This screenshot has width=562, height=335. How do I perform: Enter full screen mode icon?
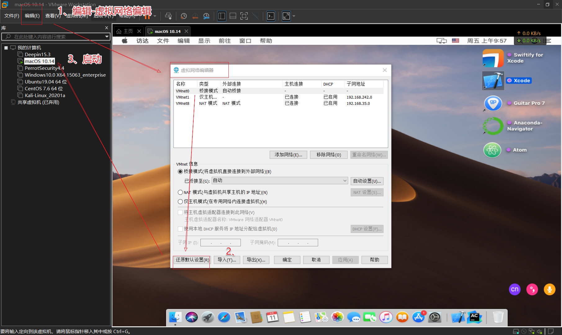244,16
